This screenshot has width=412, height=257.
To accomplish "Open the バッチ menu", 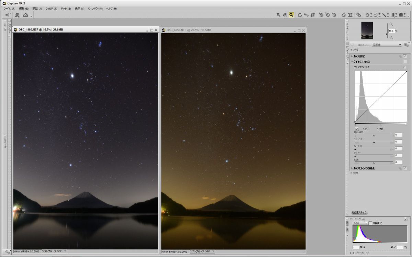I will 66,8.
